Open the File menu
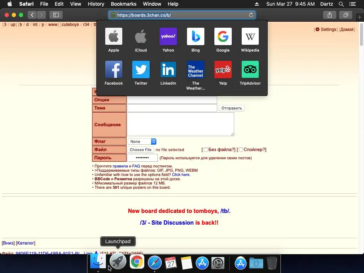Screen dimensions: 364x273 coord(44,4)
